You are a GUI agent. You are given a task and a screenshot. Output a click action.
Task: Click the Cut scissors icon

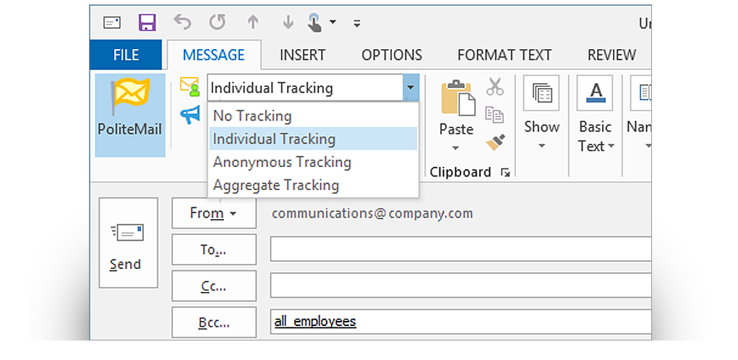(x=495, y=87)
